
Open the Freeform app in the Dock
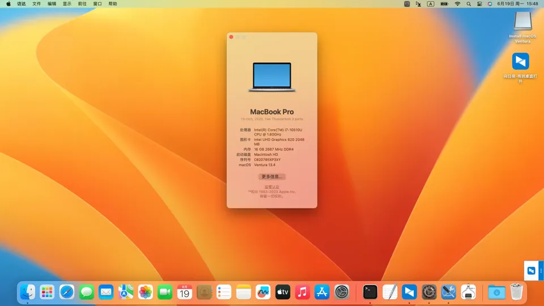pyautogui.click(x=263, y=292)
